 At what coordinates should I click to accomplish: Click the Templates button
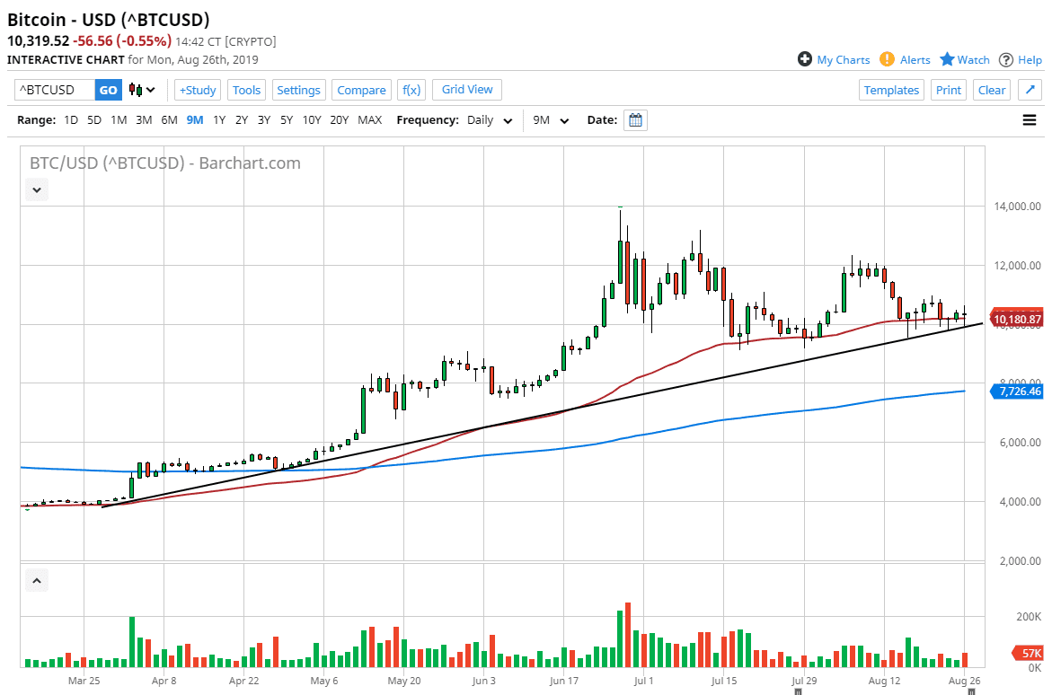891,89
